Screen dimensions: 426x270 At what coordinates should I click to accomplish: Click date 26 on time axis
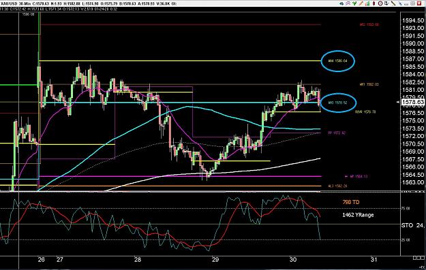pos(42,259)
